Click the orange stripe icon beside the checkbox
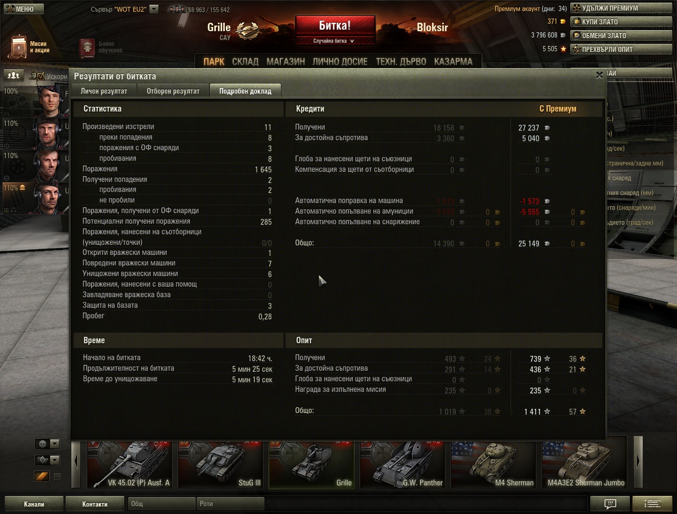This screenshot has height=514, width=677. tap(41, 476)
